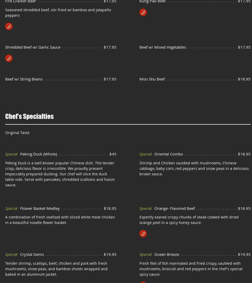The width and height of the screenshot is (252, 283).
Task: Choose the Moo Shu Beef dish
Action: pos(152,79)
